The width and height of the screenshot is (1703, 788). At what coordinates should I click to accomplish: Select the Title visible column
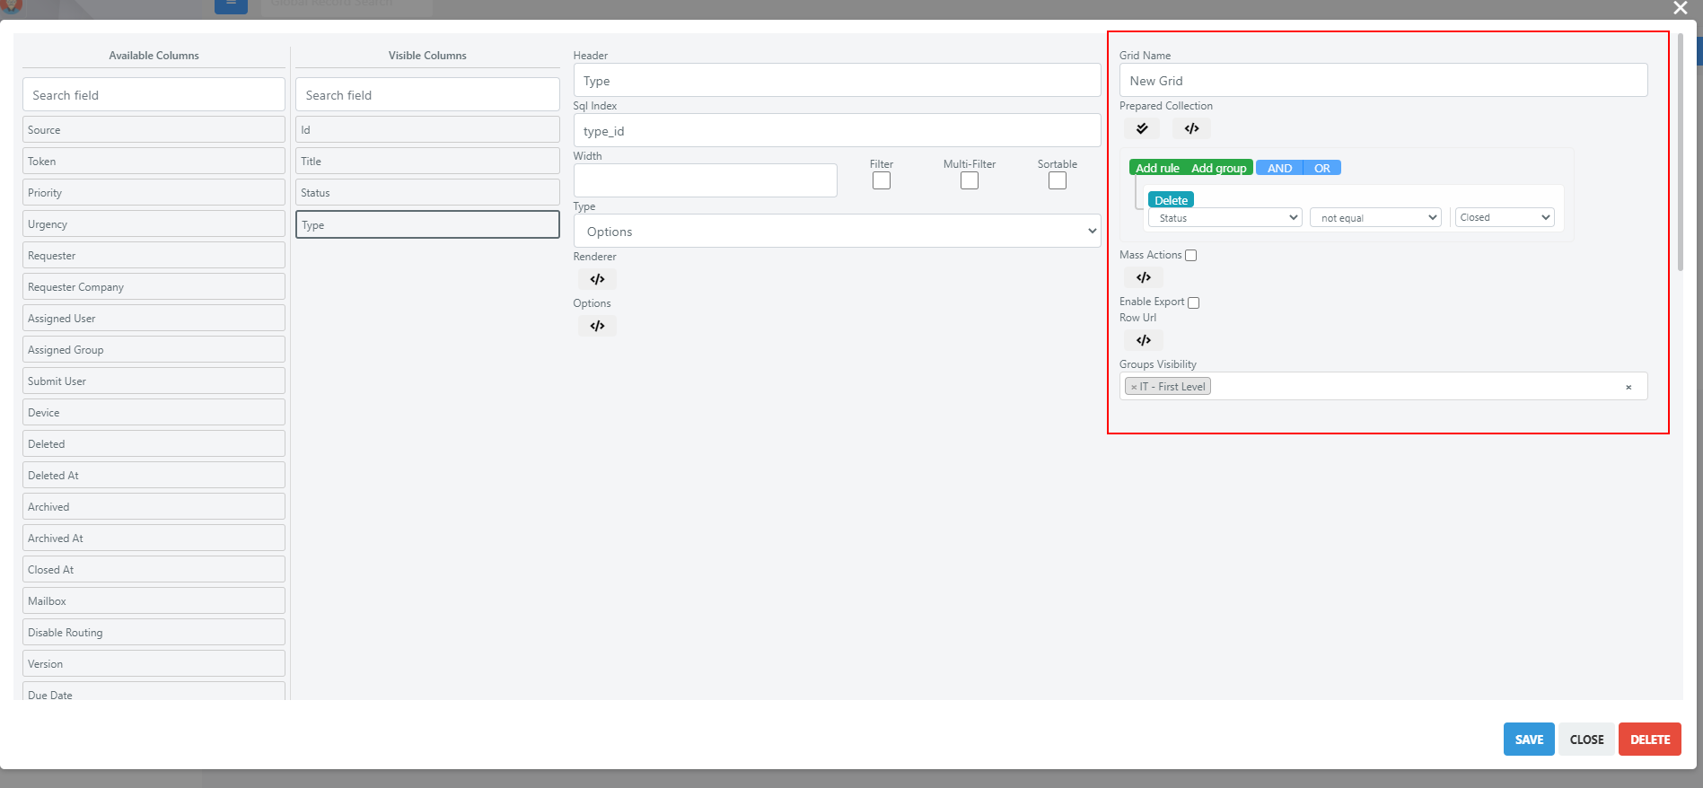point(427,161)
